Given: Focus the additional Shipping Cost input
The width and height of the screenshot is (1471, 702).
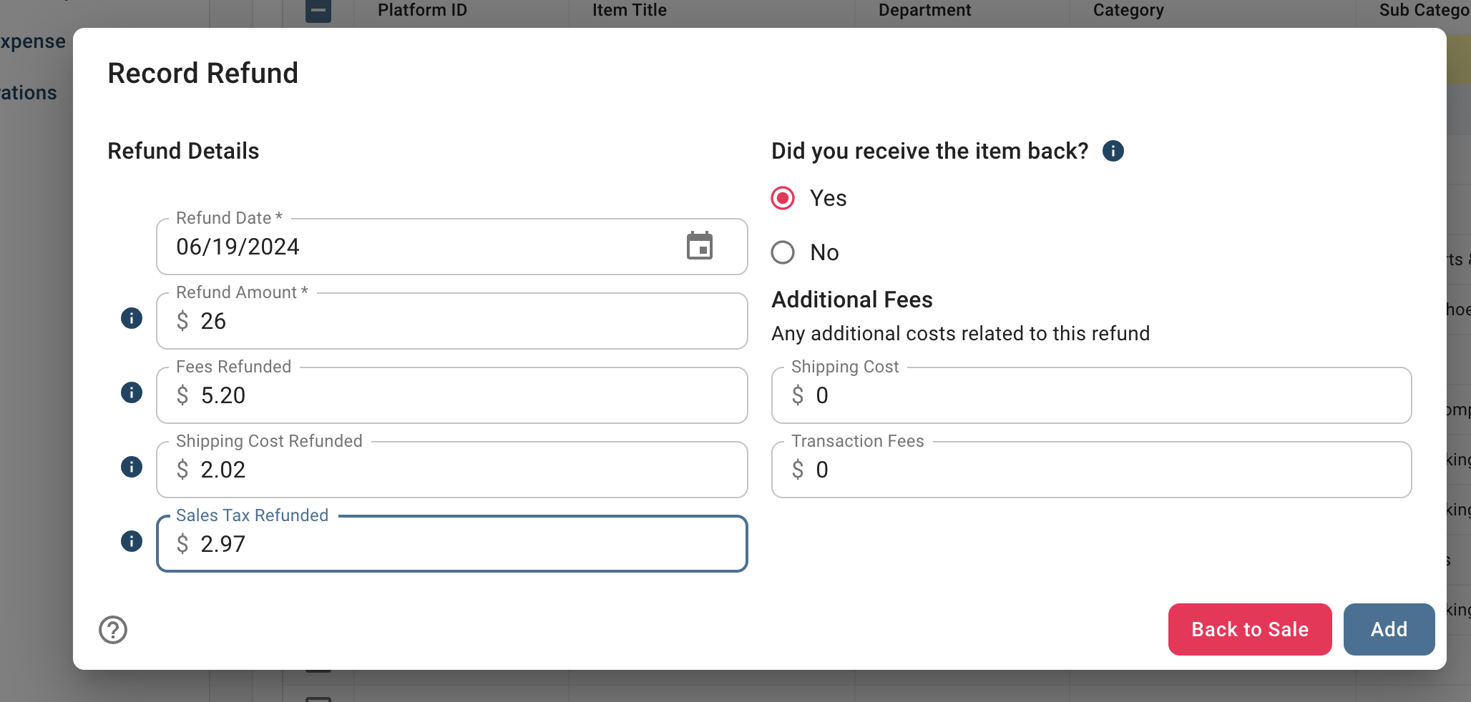Looking at the screenshot, I should [x=1092, y=395].
